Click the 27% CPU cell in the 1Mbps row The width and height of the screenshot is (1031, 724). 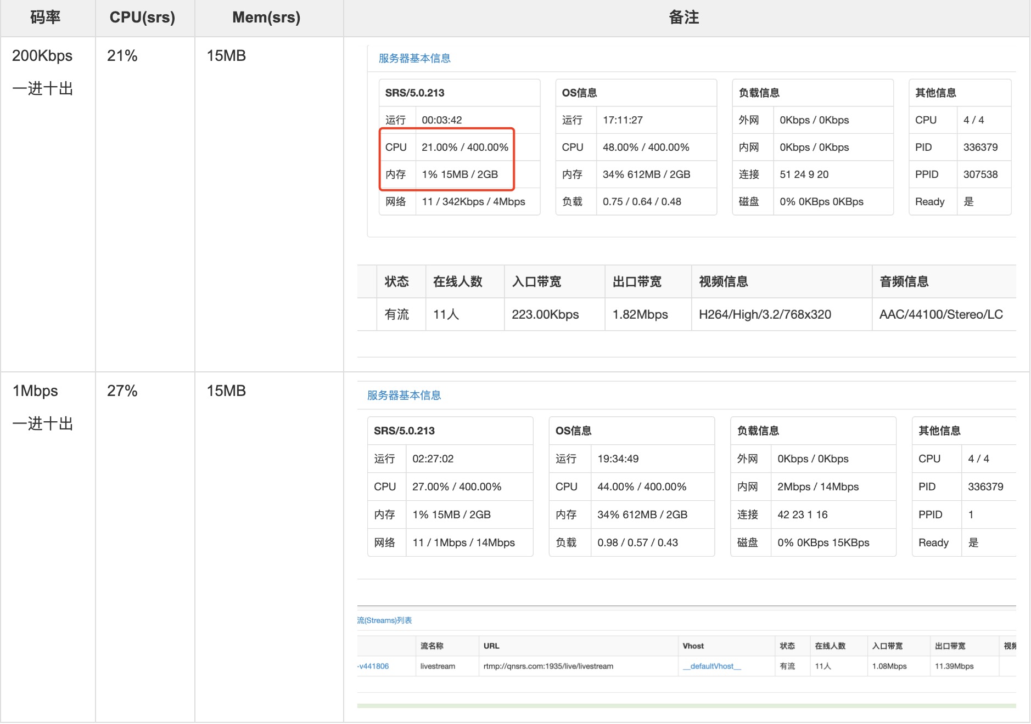point(122,391)
